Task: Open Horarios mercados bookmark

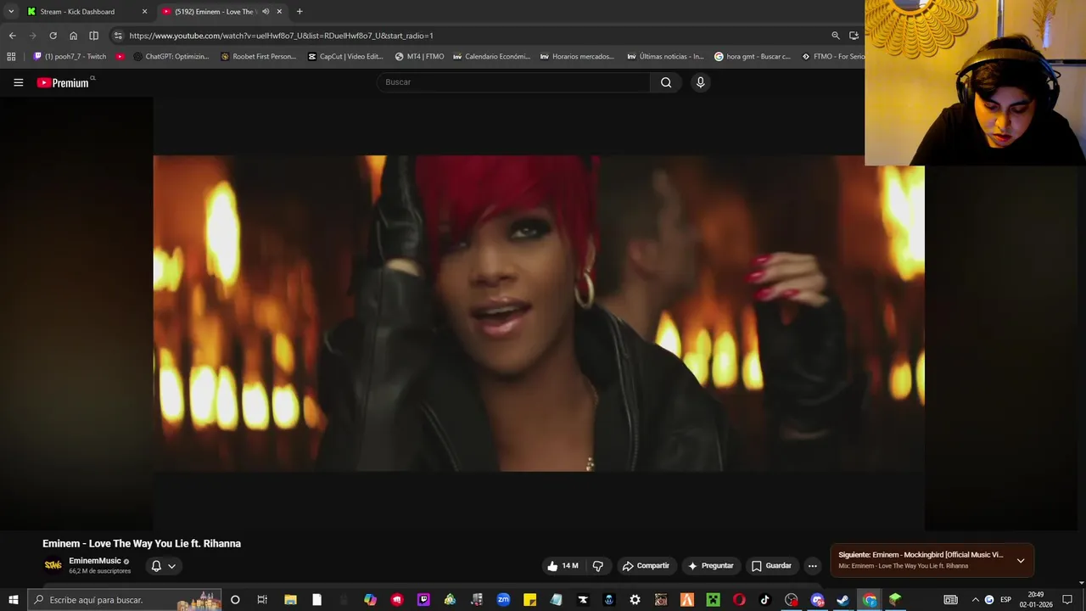Action: [577, 57]
